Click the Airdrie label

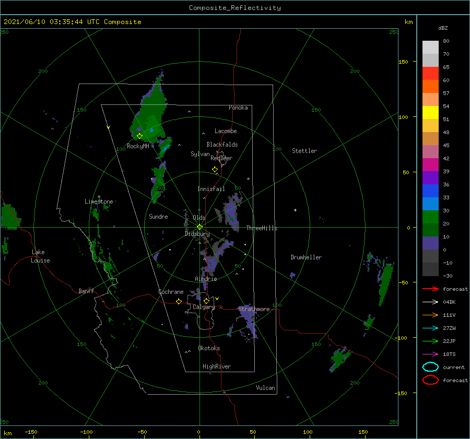pyautogui.click(x=206, y=279)
